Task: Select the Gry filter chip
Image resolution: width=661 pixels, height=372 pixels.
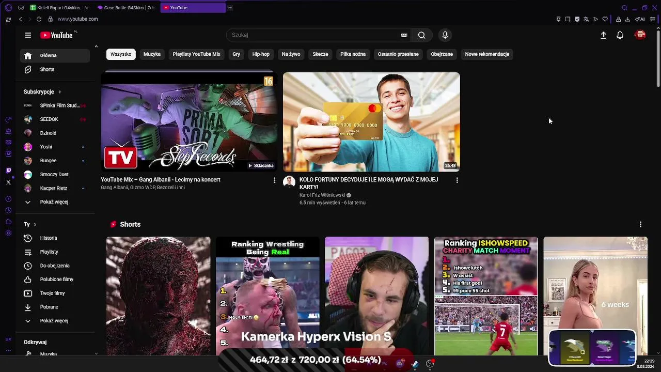Action: point(236,54)
